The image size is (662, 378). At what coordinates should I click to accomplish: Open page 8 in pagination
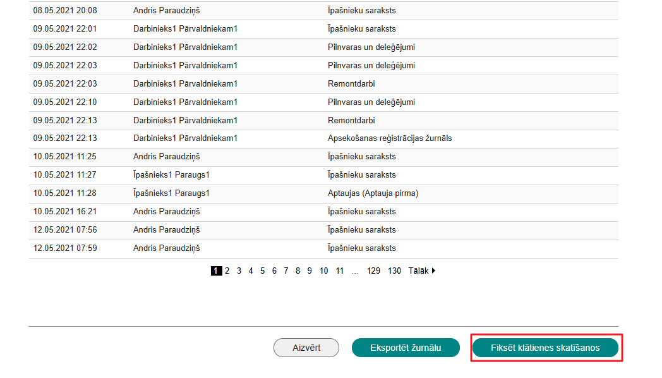(x=298, y=271)
